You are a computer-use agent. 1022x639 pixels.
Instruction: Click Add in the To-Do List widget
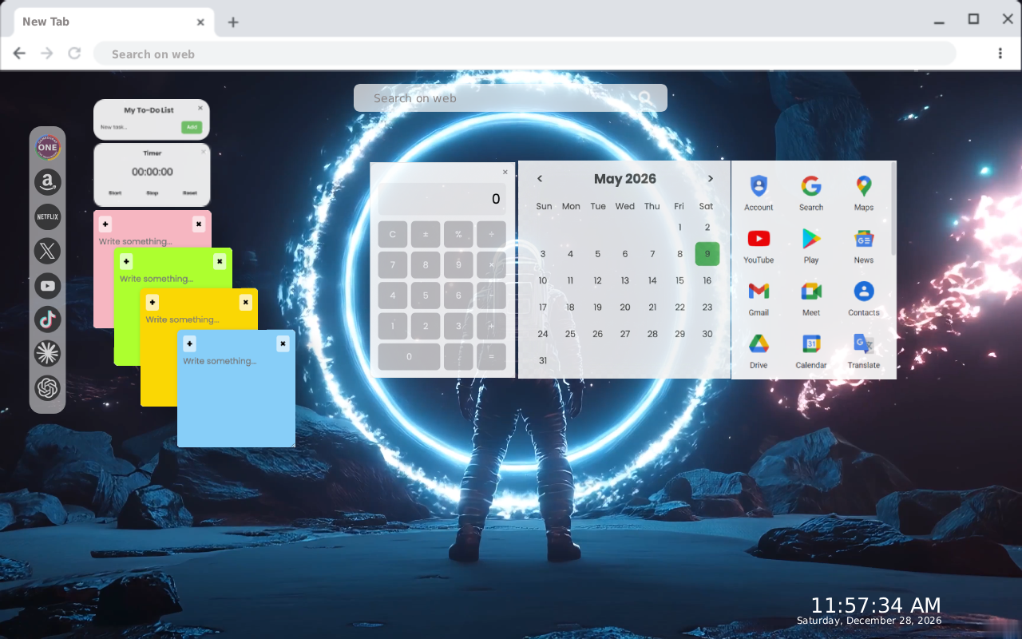(192, 127)
